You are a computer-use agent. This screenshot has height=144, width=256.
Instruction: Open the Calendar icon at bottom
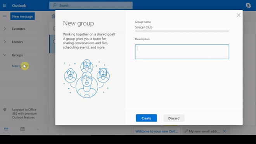click(x=22, y=129)
